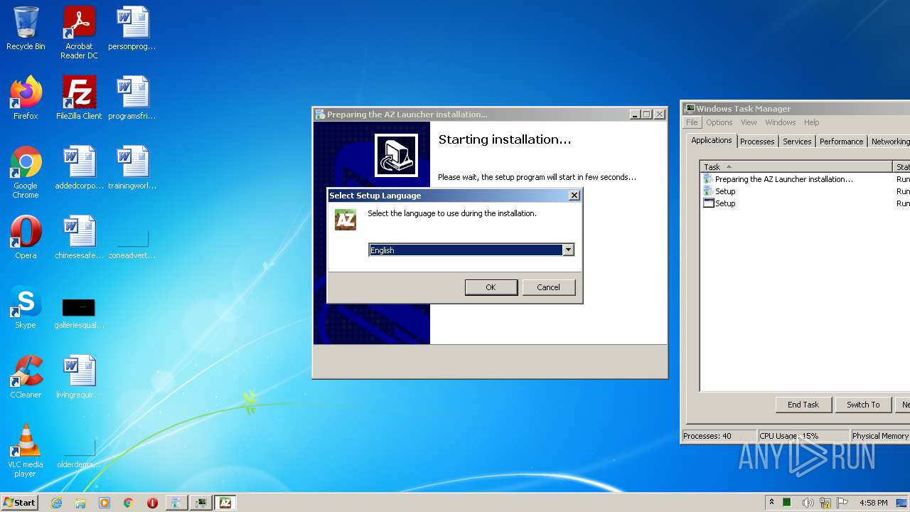Select the personprog Word document icon
910x512 pixels.
(x=132, y=29)
